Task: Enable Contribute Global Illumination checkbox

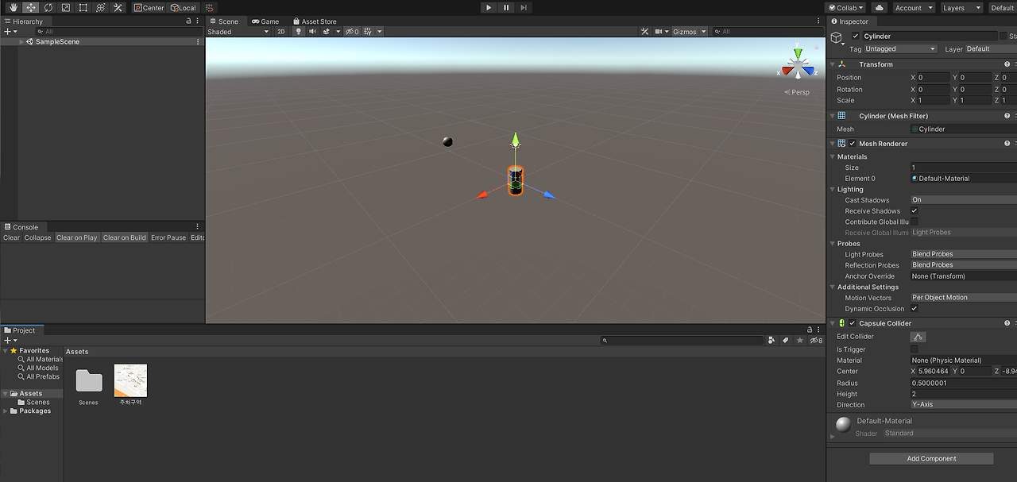Action: tap(915, 222)
